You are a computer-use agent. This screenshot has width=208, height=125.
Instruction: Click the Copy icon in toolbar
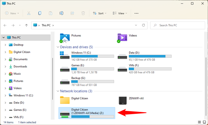39,13
